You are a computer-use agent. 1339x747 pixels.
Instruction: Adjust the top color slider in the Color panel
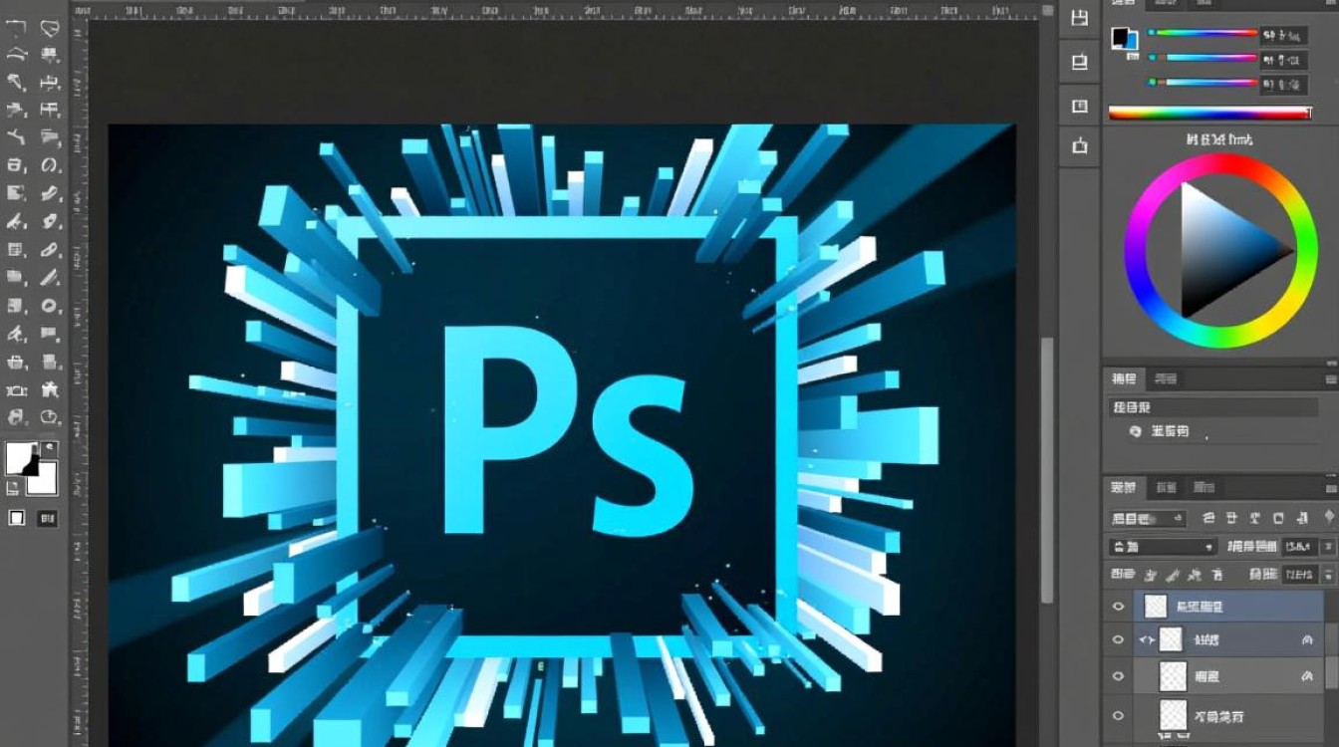click(x=1203, y=33)
